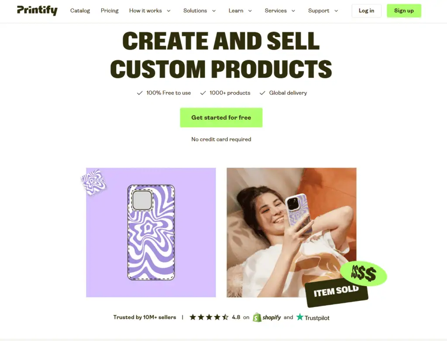Click the swirl pattern sticker icon

tap(93, 182)
